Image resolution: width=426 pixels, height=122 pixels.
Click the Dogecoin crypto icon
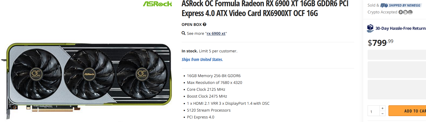405,12
